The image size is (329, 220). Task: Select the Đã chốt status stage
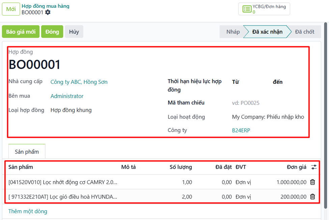click(x=304, y=32)
